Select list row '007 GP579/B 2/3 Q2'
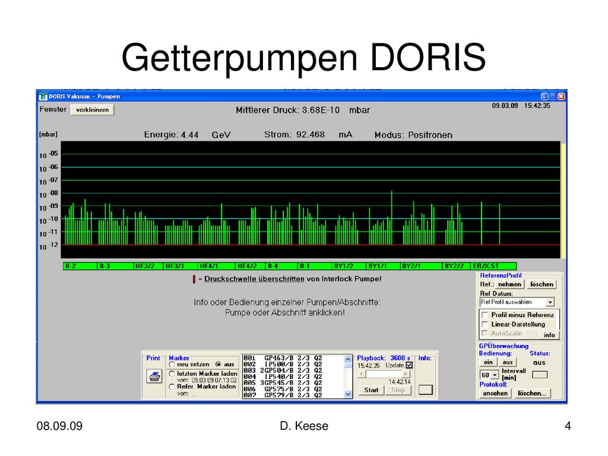Image resolution: width=608 pixels, height=456 pixels. (x=283, y=395)
